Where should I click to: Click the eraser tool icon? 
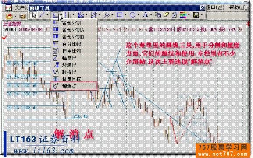point(166,15)
